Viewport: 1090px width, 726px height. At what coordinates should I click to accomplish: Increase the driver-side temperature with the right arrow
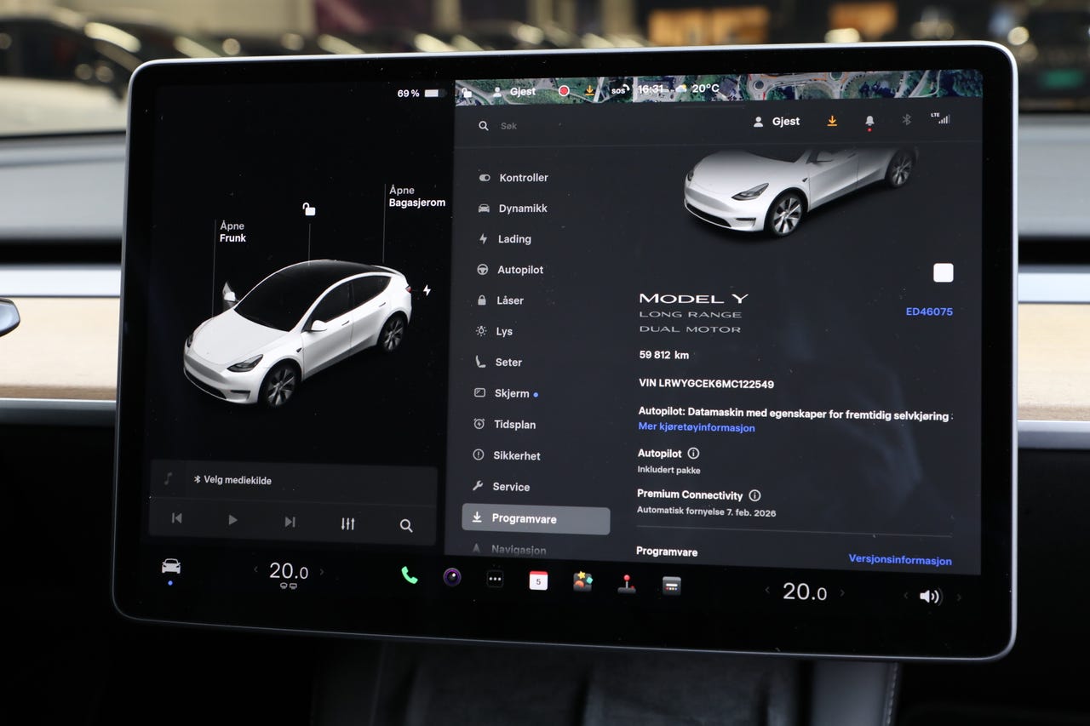click(322, 572)
